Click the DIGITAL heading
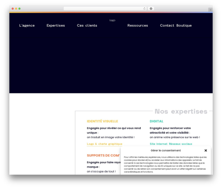222x188 pixels. point(156,121)
